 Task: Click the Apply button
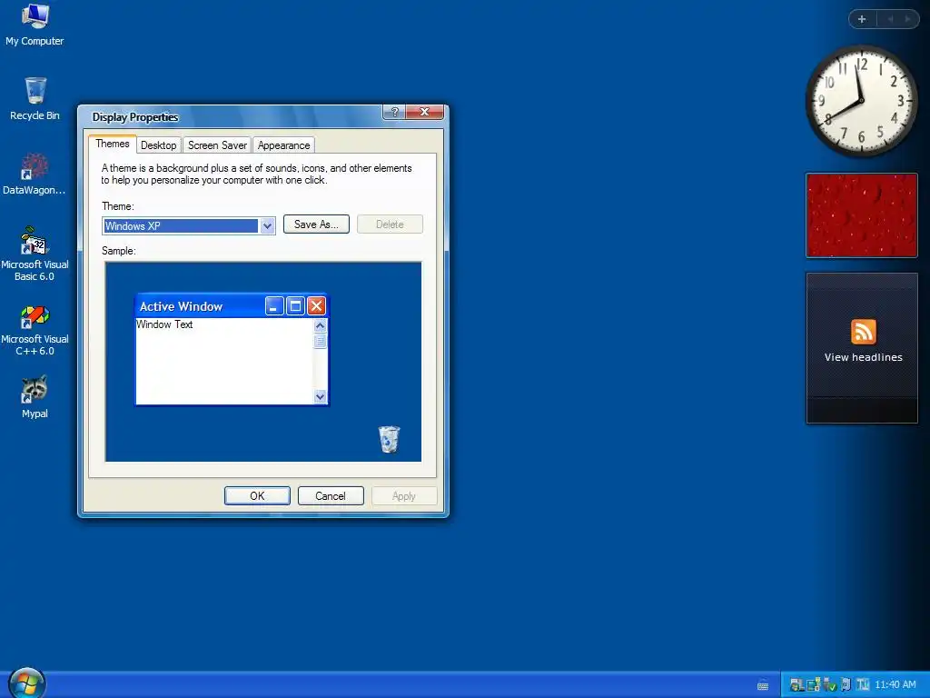coord(404,495)
